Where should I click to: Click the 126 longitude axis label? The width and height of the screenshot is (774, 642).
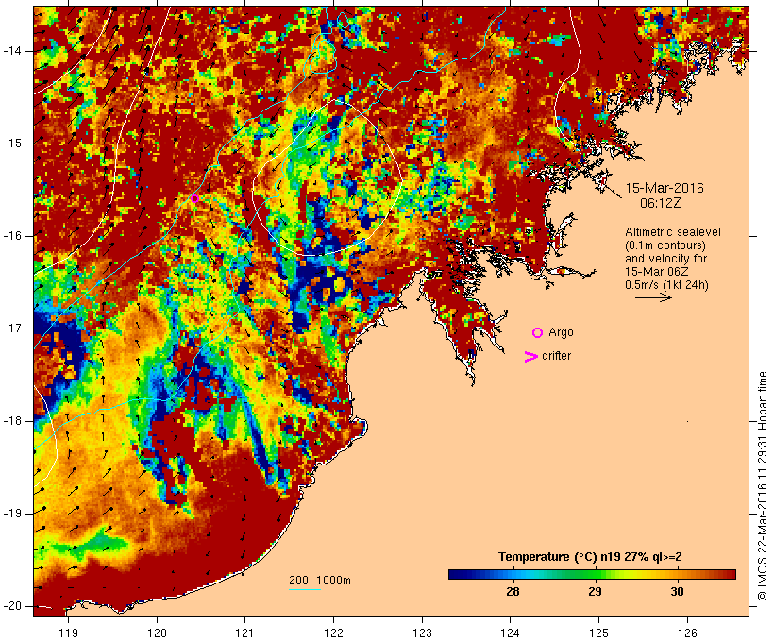pos(687,634)
